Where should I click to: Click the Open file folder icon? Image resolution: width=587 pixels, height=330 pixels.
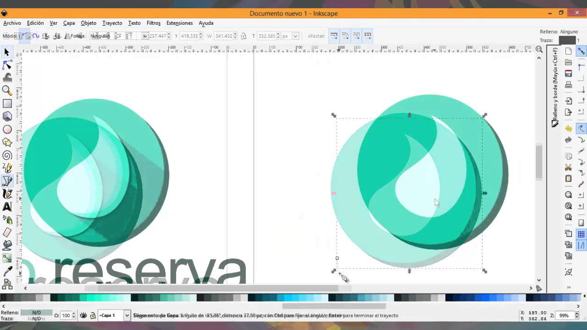tap(569, 62)
